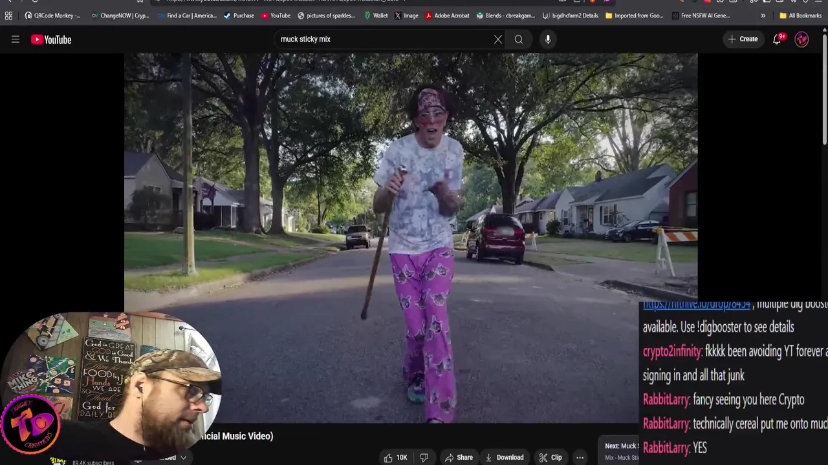Open the browser apps grid icon
This screenshot has height=465, width=828.
tap(8, 15)
